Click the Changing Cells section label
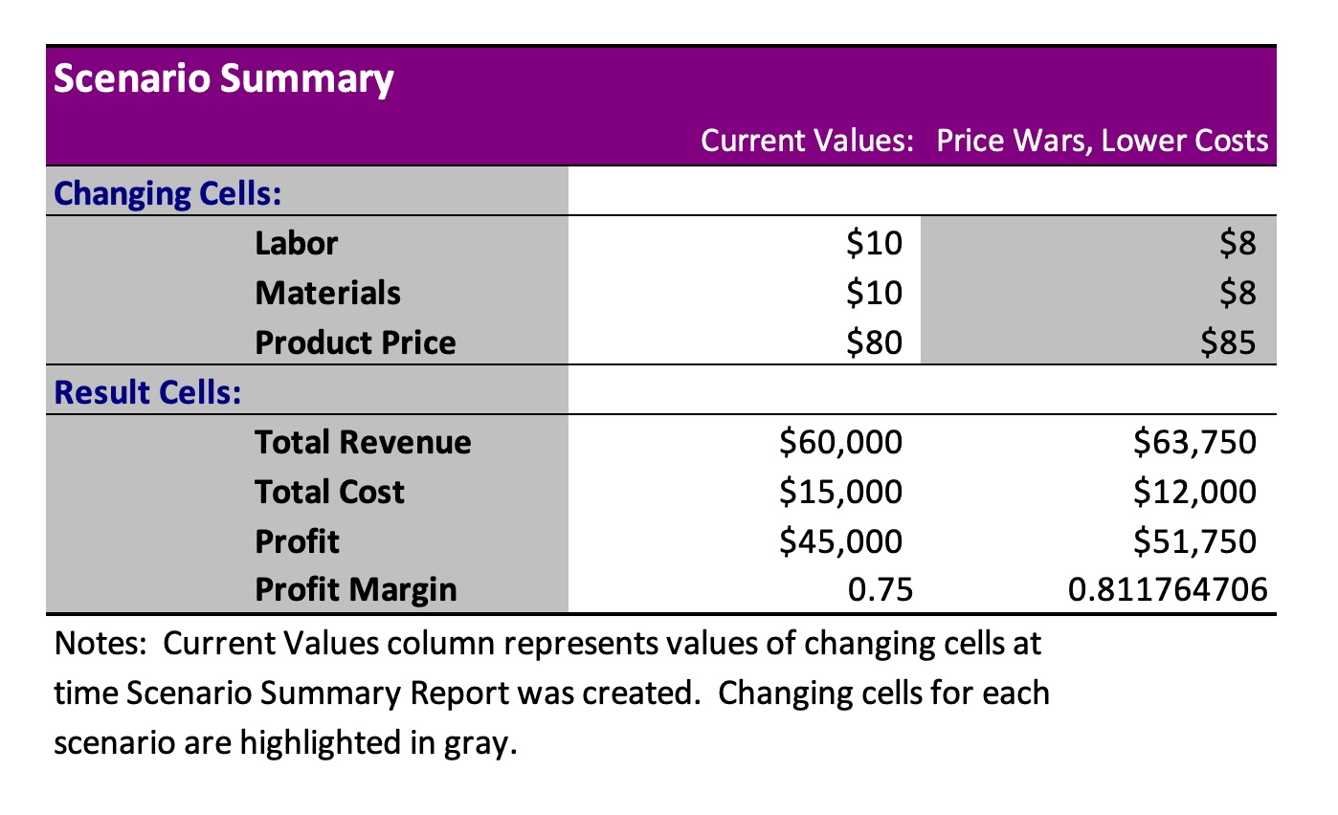The width and height of the screenshot is (1338, 815). tap(167, 192)
